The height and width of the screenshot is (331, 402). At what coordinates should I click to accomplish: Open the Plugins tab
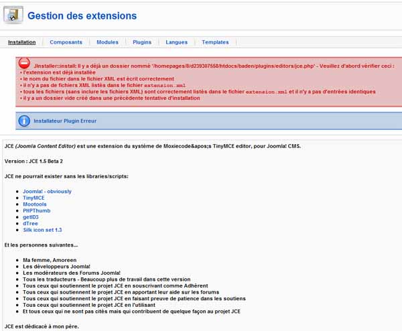[142, 42]
